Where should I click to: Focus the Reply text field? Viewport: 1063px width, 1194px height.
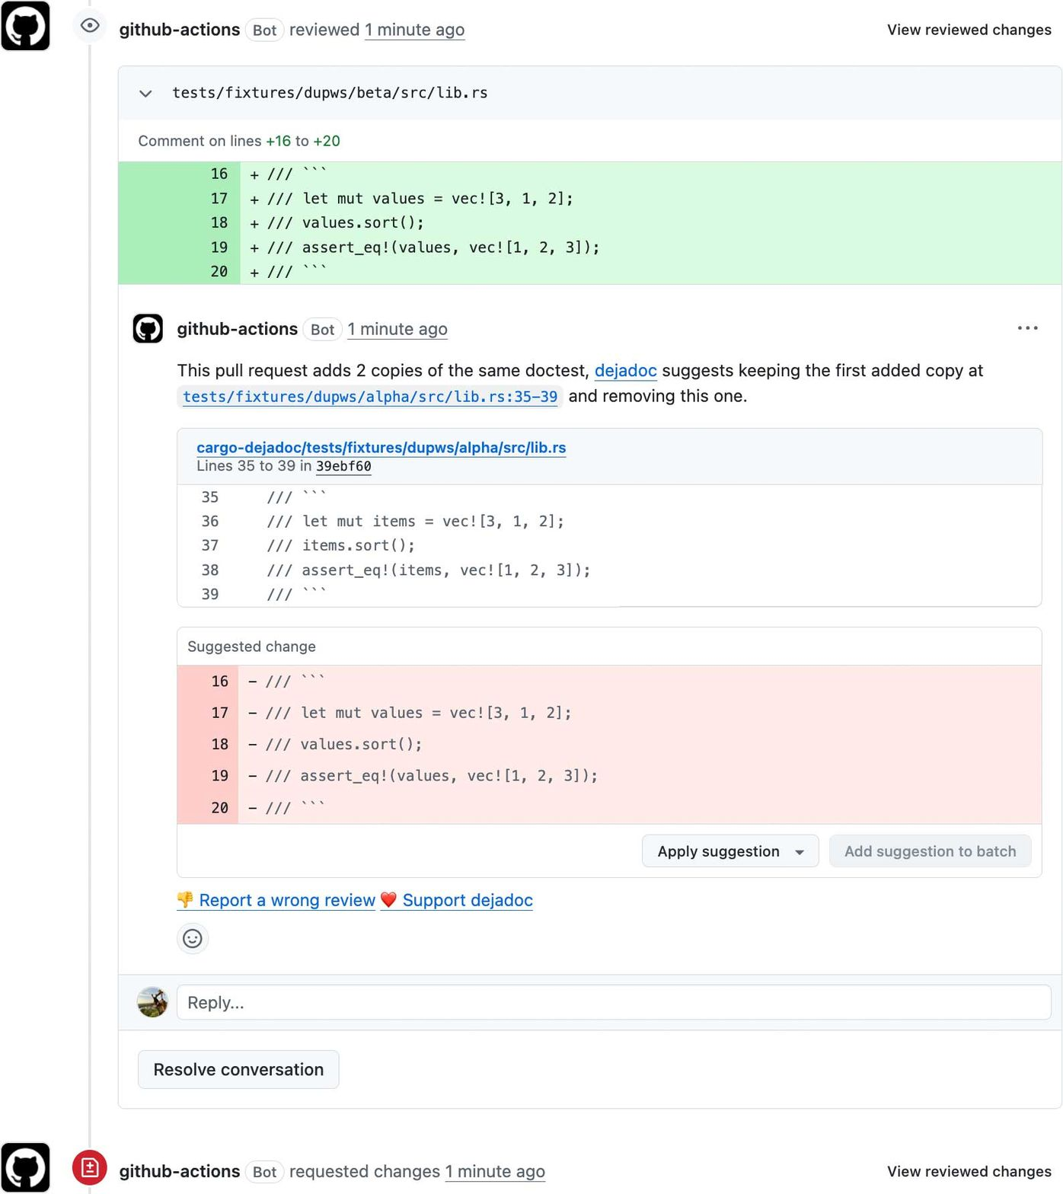(614, 1003)
